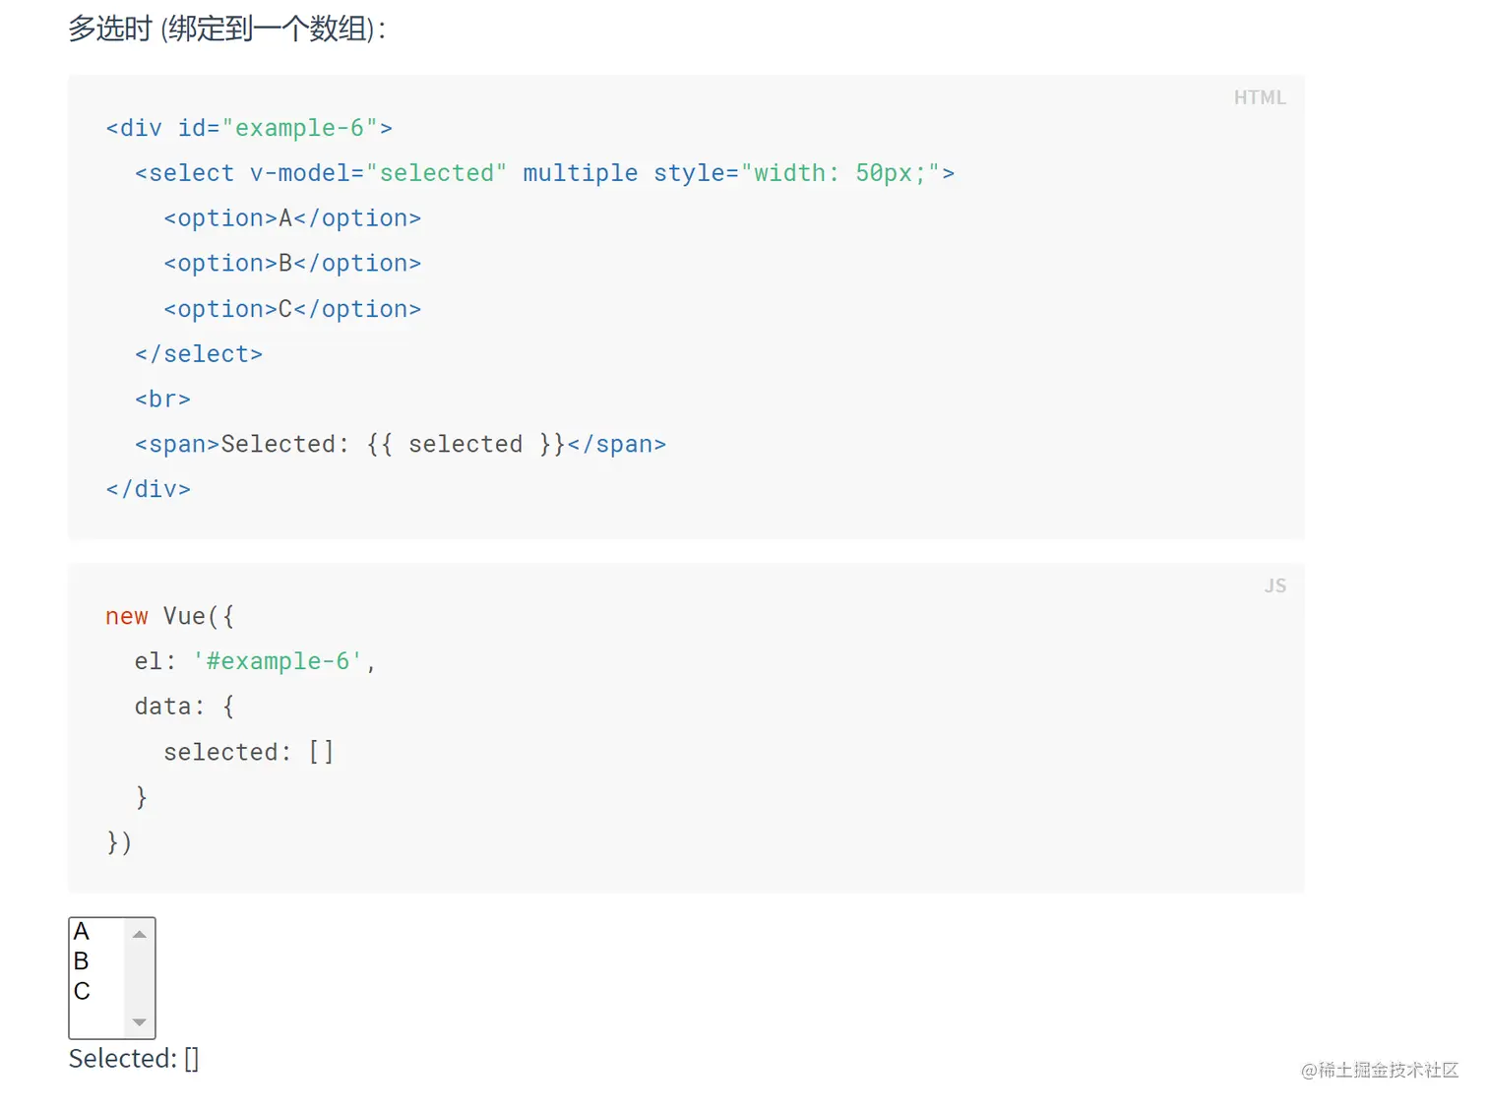
Task: Click the span Selected code line
Action: 401,445
